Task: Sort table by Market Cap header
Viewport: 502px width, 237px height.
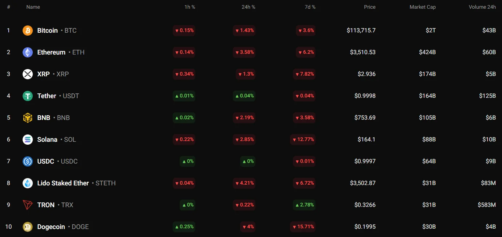Action: click(x=422, y=7)
